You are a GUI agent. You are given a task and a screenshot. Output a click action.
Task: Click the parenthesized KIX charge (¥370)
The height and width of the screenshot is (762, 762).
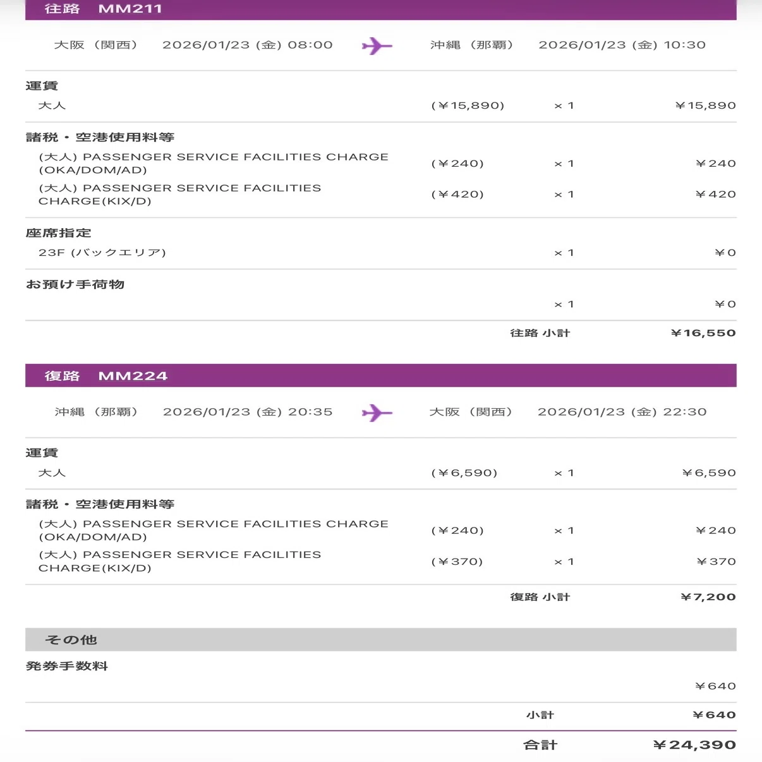point(457,561)
